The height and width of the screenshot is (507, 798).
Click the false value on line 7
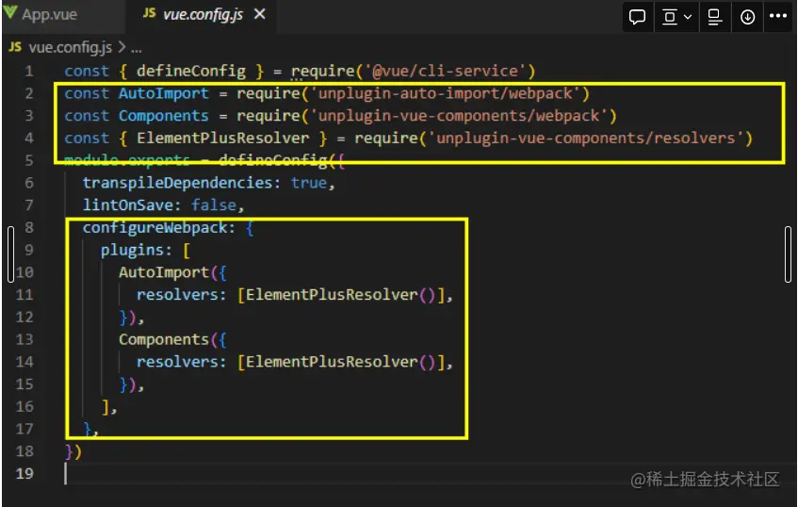click(x=214, y=205)
